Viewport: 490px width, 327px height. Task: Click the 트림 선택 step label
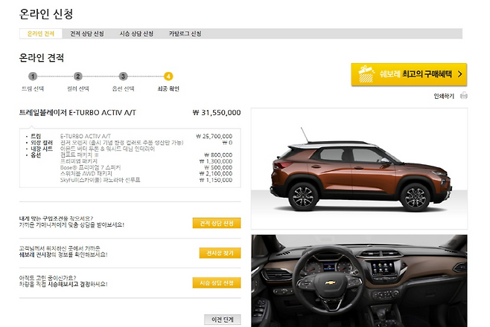coord(33,89)
